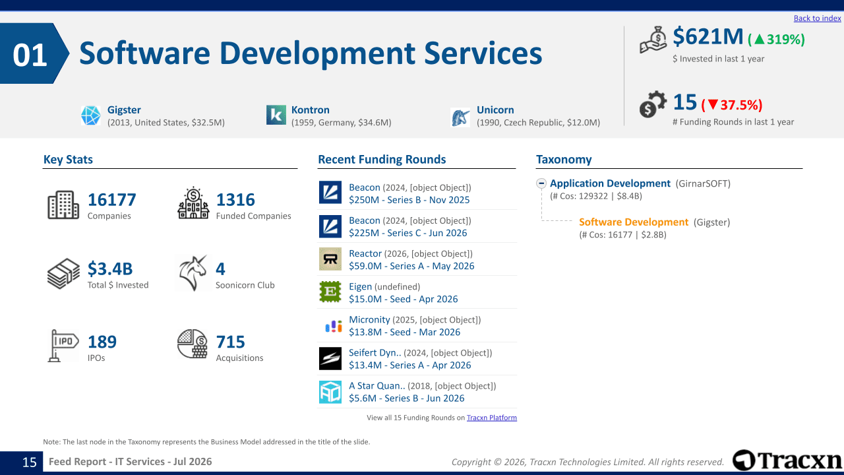844x475 pixels.
Task: Click the Beacon logo beside $225M Series C
Action: point(330,226)
